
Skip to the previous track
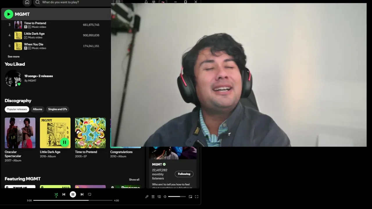(x=64, y=194)
